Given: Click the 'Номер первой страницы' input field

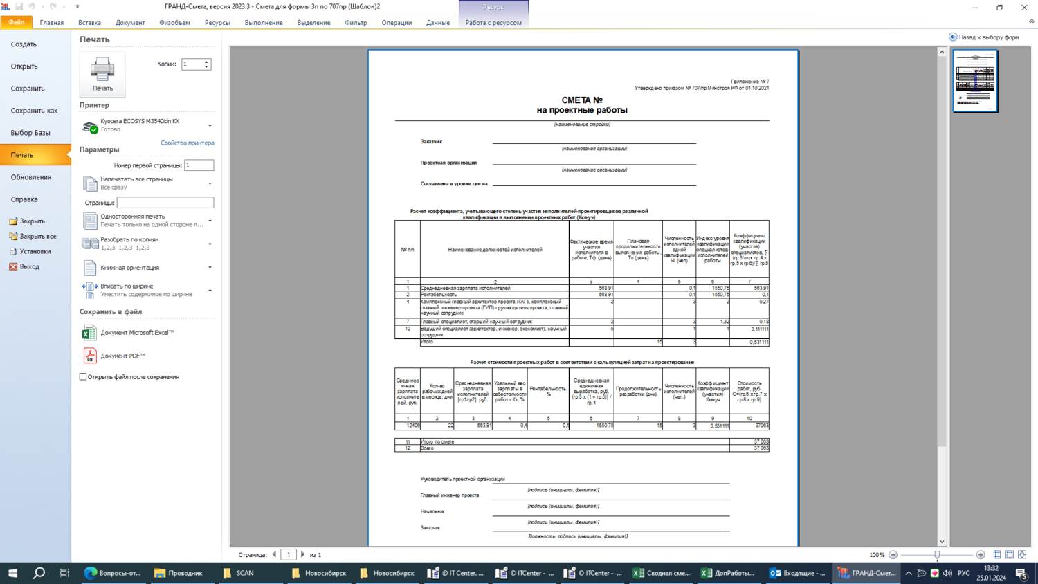Looking at the screenshot, I should tap(199, 165).
